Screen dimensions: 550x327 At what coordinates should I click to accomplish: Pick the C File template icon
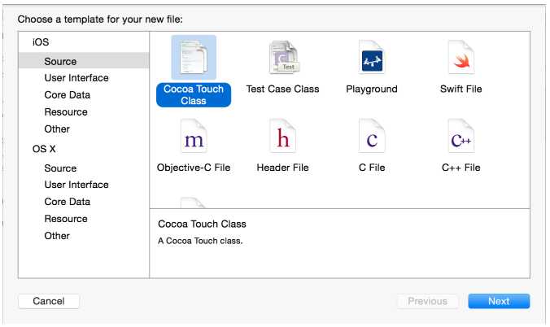(x=372, y=136)
